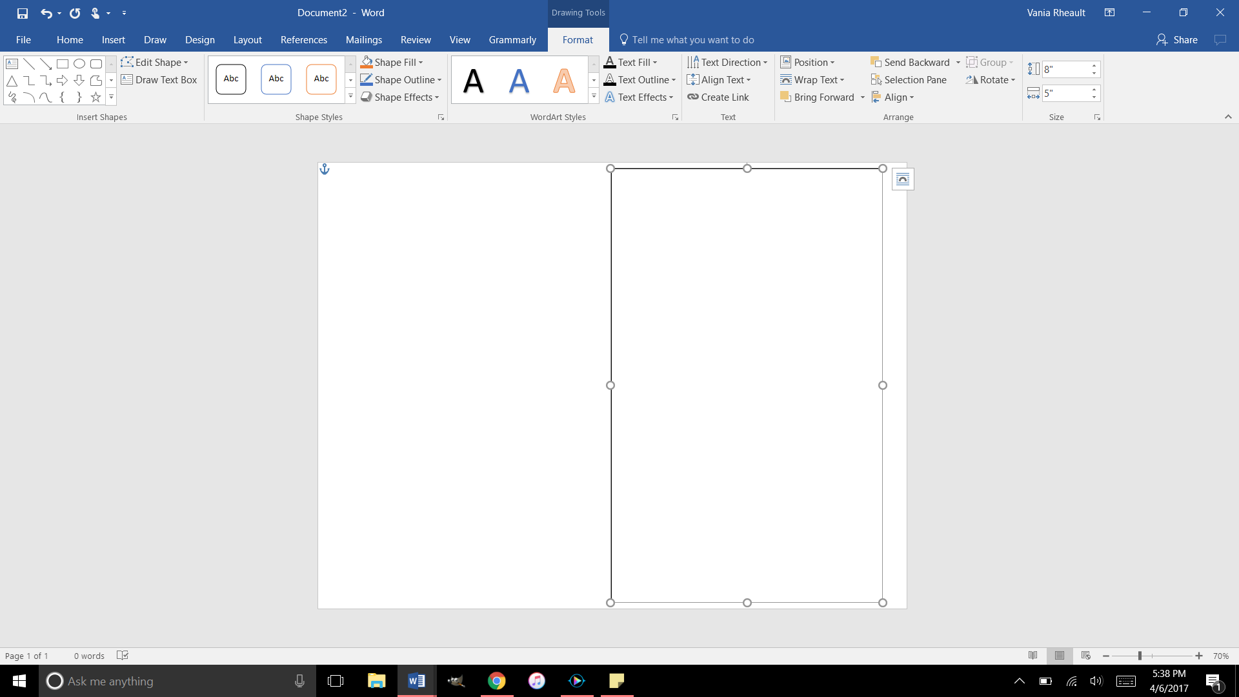Open the Selection Pane

[909, 80]
